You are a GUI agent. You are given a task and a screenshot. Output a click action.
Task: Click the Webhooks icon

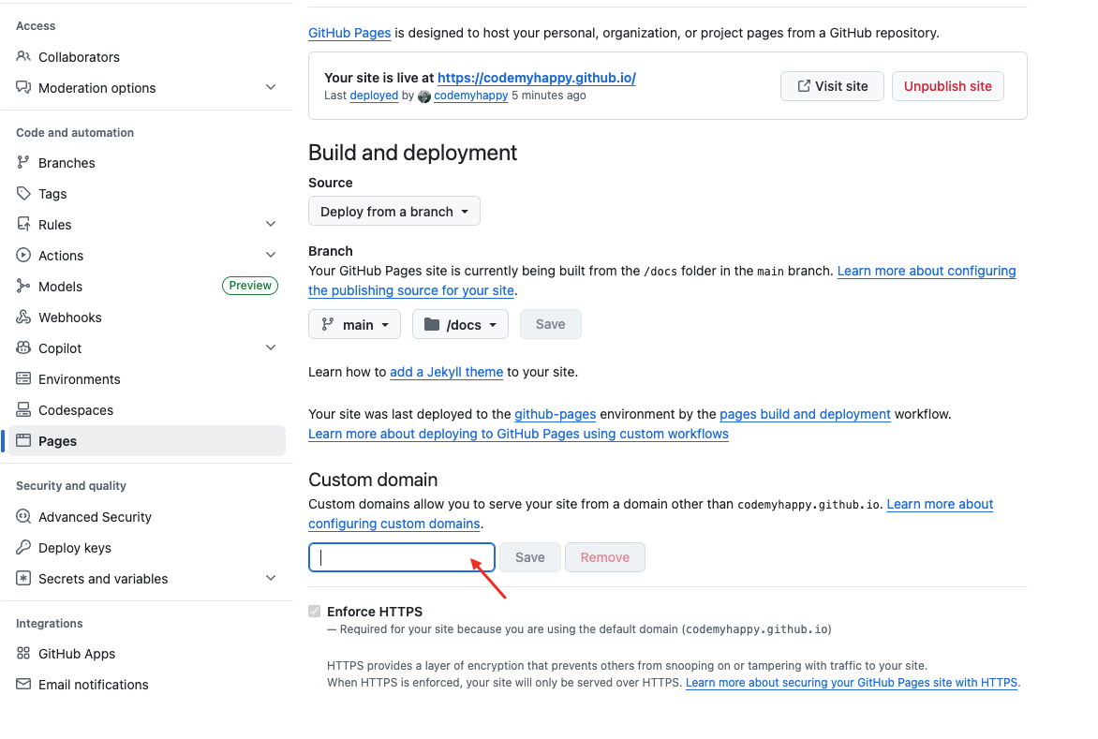pyautogui.click(x=23, y=317)
